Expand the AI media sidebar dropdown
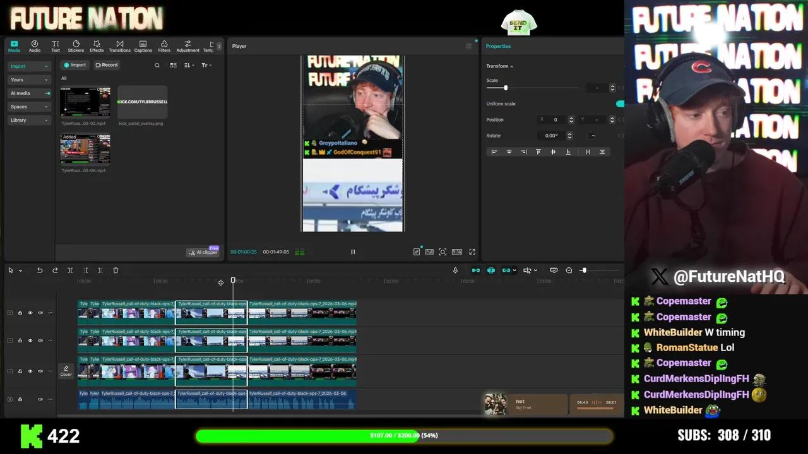 click(x=47, y=93)
